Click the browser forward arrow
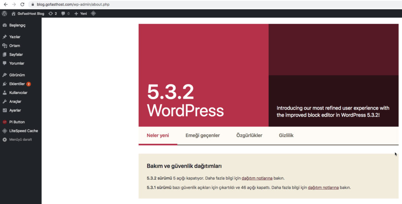The height and width of the screenshot is (204, 402). (14, 4)
